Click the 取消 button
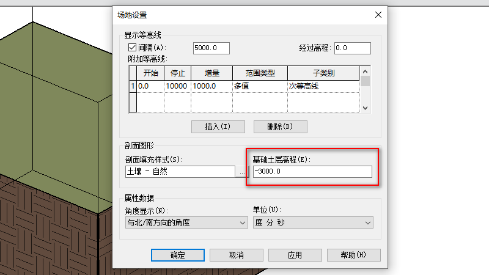The image size is (489, 275). pos(237,255)
